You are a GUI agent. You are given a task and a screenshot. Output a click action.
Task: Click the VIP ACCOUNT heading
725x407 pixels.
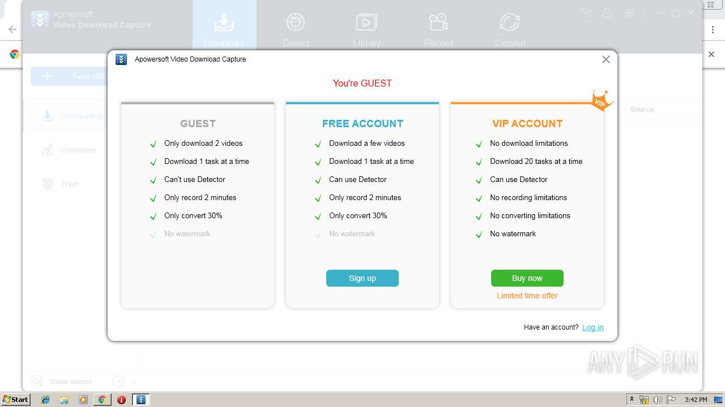pyautogui.click(x=527, y=124)
